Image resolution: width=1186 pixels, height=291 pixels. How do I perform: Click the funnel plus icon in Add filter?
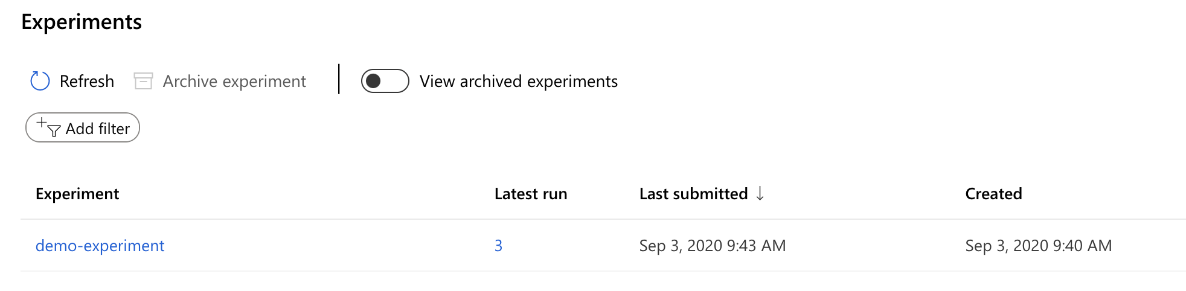point(48,128)
